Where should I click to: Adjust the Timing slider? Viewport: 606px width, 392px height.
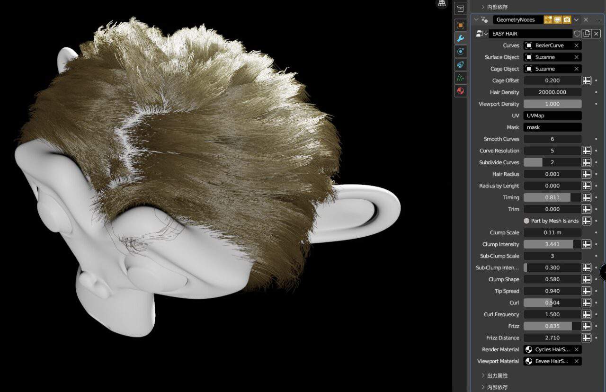tap(553, 197)
